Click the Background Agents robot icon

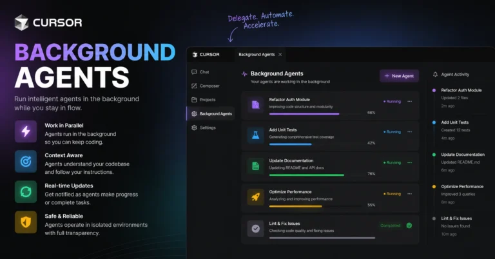194,113
